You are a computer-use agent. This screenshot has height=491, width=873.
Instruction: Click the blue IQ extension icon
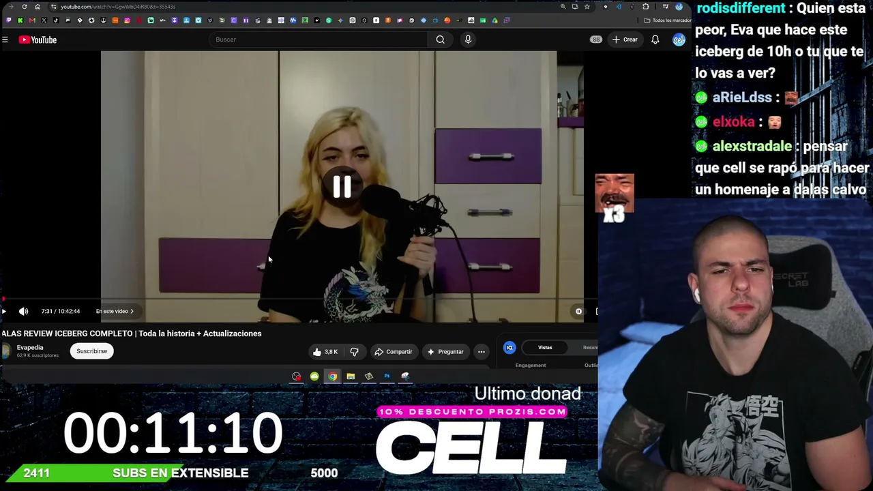[x=509, y=348]
